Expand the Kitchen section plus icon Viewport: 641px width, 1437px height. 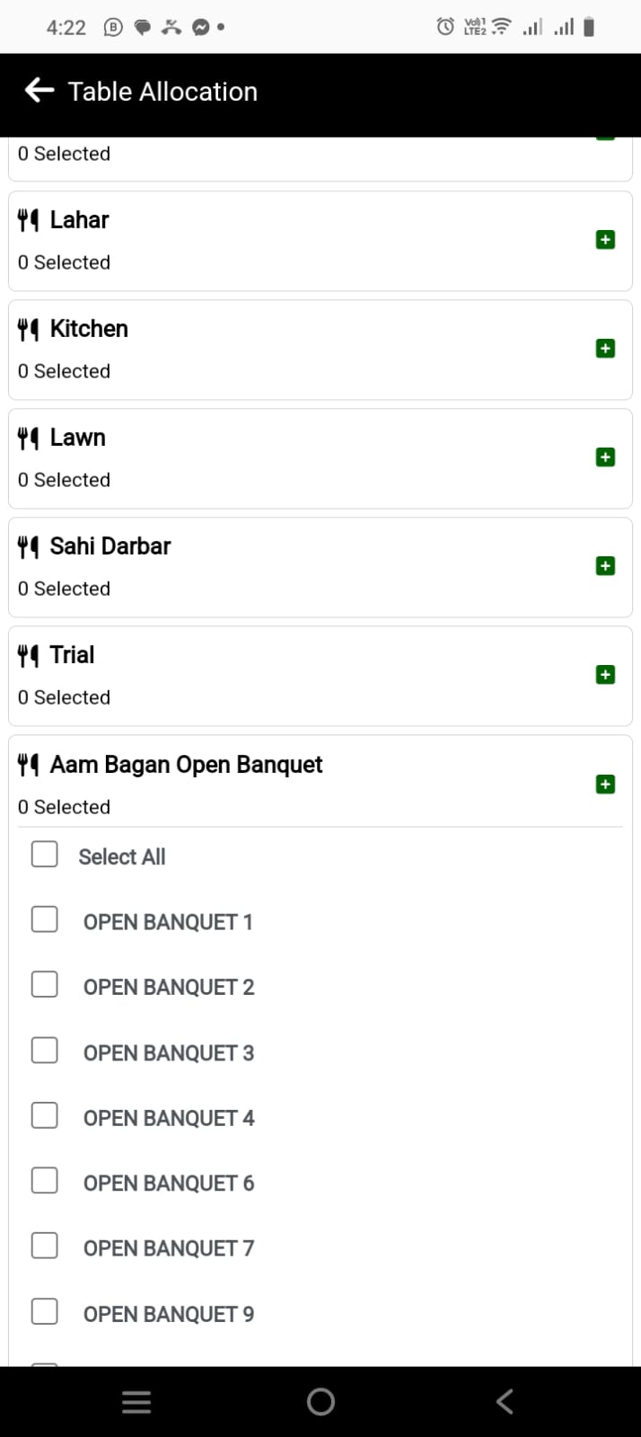pyautogui.click(x=605, y=349)
